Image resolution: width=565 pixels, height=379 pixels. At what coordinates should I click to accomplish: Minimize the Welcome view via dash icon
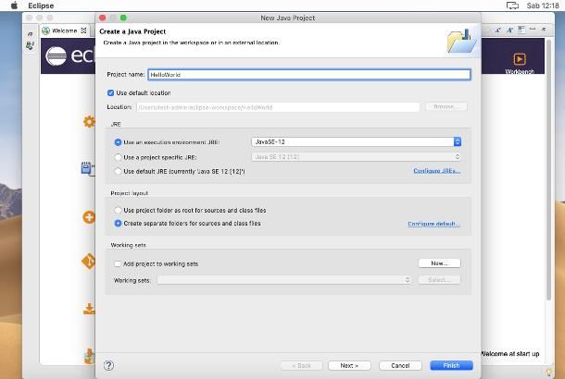pos(533,29)
